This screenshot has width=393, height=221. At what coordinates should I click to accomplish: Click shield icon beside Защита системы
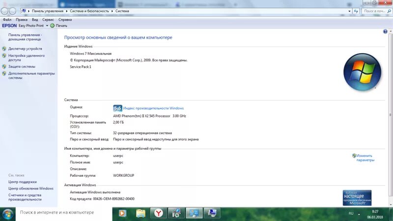click(x=4, y=66)
